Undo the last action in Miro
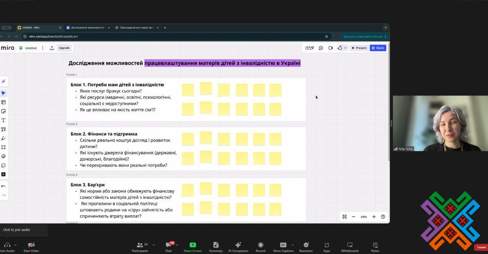Image resolution: width=488 pixels, height=254 pixels. point(3,186)
